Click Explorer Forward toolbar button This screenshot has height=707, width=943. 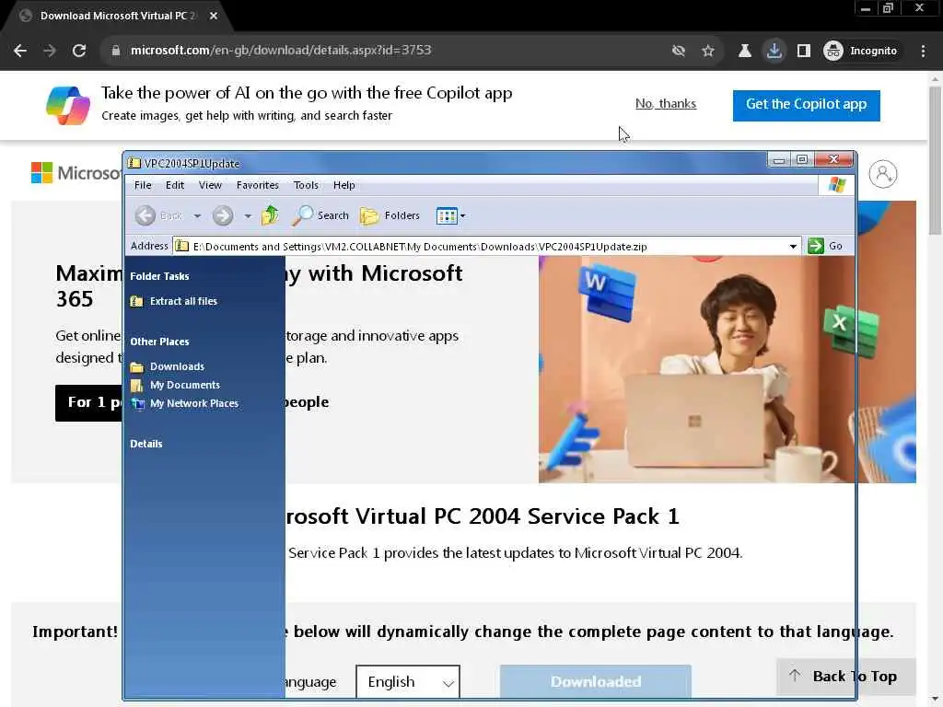tap(223, 215)
